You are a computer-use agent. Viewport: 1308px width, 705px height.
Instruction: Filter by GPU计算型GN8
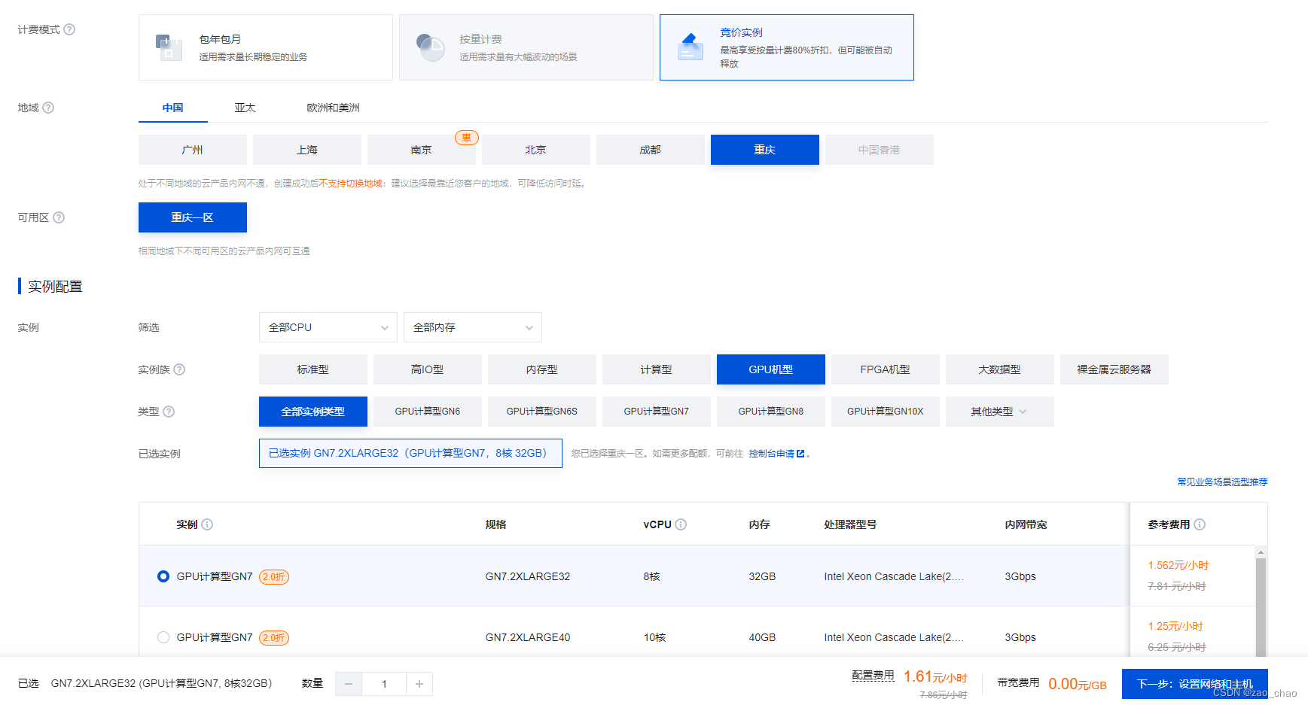click(771, 412)
